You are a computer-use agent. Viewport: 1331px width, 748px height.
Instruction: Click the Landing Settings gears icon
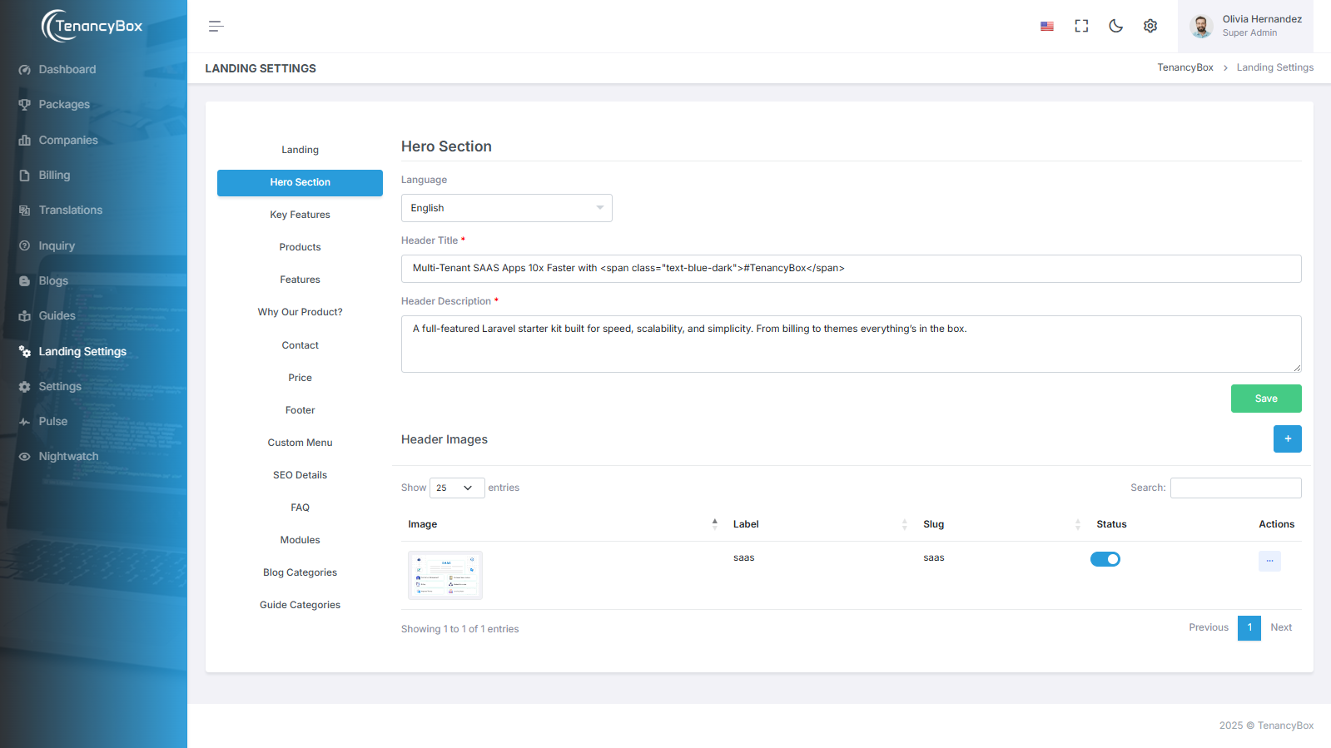[25, 352]
